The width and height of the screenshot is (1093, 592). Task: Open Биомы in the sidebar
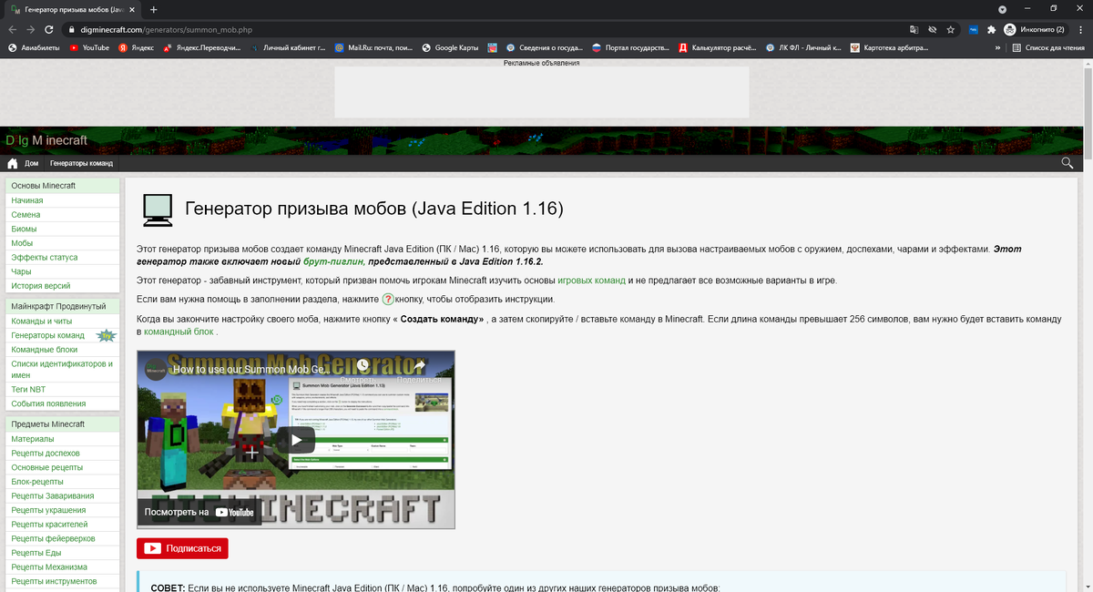24,229
